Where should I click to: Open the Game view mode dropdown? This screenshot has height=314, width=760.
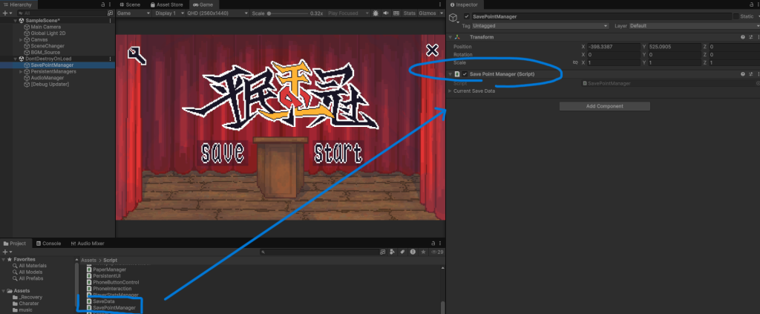134,13
